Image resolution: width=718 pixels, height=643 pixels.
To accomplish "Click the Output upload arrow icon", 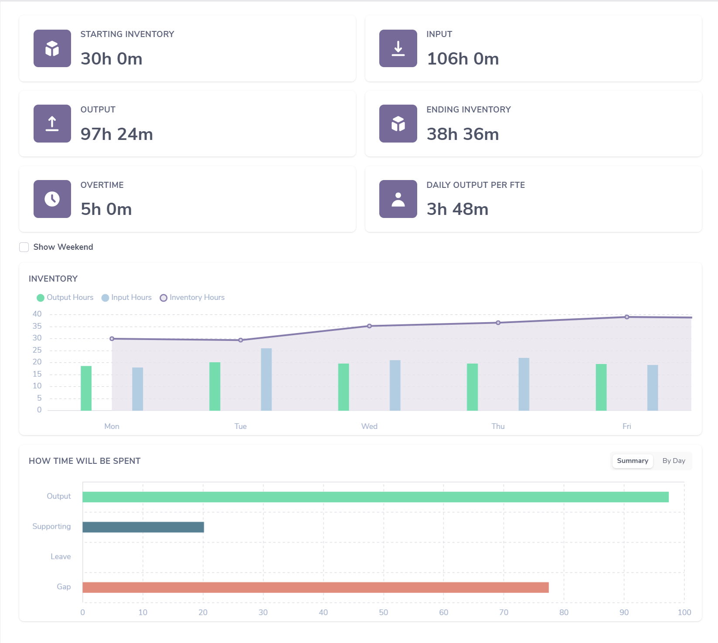I will [x=52, y=123].
